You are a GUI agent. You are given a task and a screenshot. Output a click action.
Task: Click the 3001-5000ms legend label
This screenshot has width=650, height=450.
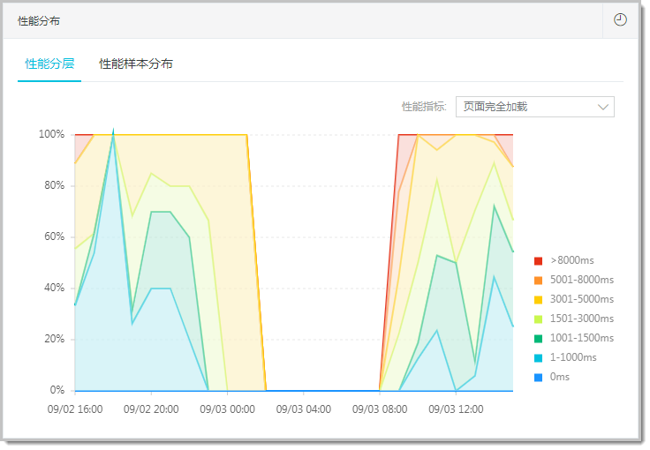582,299
